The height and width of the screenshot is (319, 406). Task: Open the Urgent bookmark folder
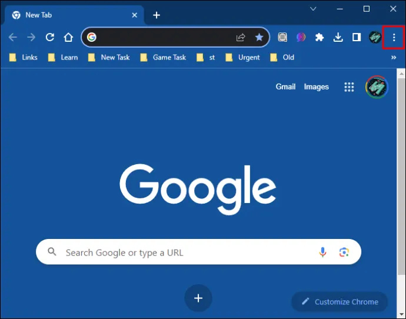click(242, 58)
